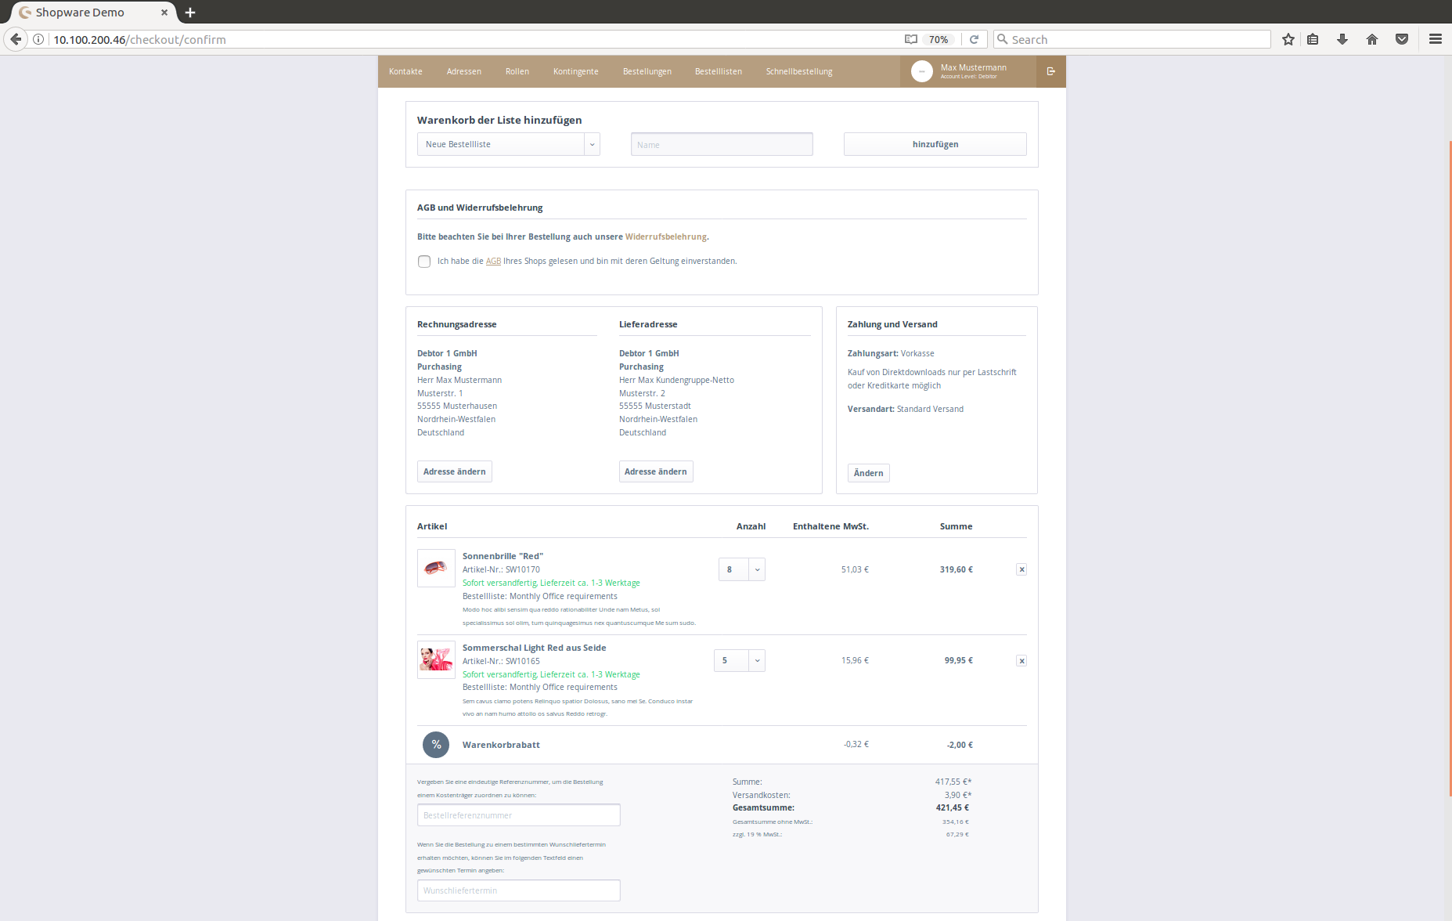The height and width of the screenshot is (921, 1452).
Task: Bookmark this page with star icon
Action: tap(1288, 39)
